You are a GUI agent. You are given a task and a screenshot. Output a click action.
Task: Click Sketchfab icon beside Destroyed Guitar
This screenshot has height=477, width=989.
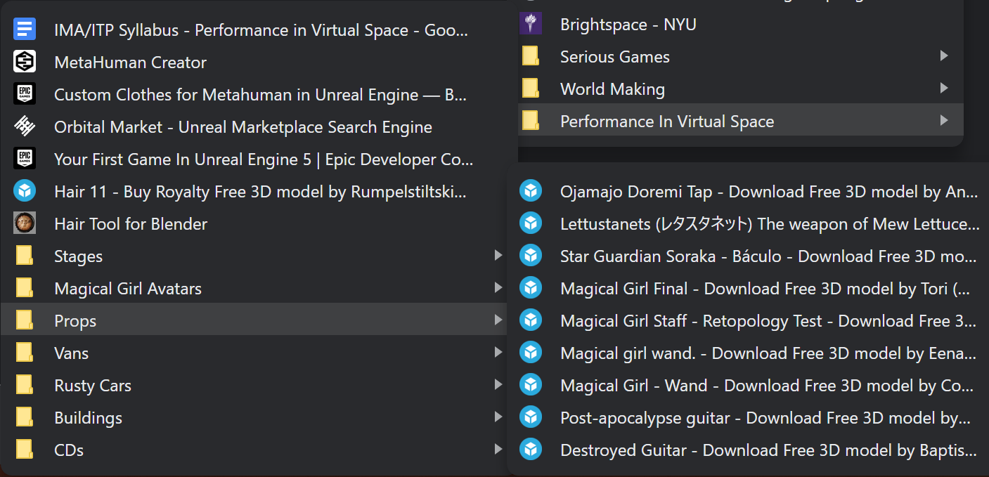tap(531, 450)
